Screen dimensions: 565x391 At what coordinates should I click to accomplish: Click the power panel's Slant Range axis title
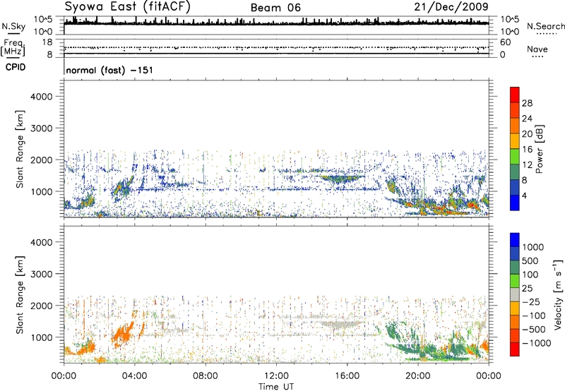[x=20, y=149]
